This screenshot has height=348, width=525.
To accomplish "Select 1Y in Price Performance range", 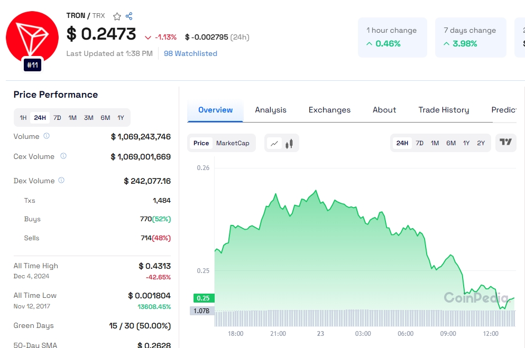I will click(x=121, y=118).
